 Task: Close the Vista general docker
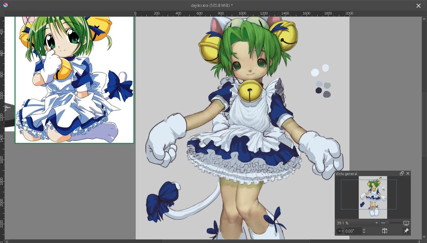[x=408, y=174]
